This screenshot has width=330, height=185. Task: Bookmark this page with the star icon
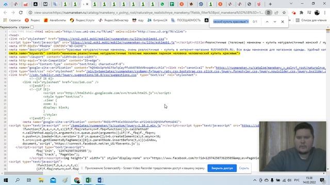tap(284, 12)
